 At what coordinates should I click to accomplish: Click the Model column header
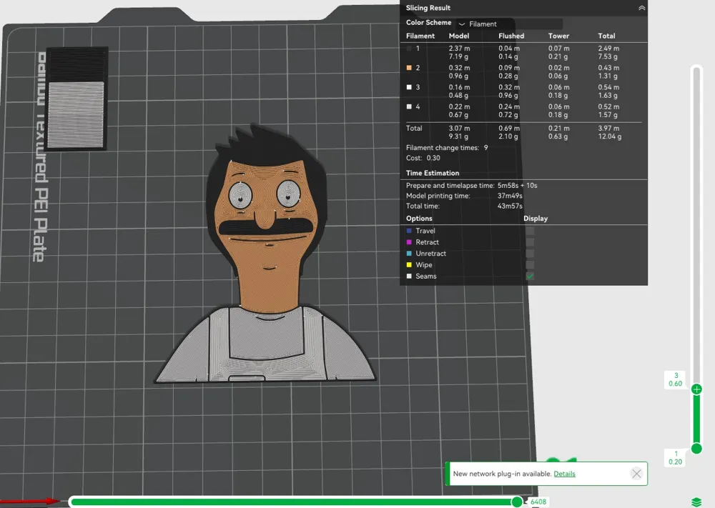click(x=459, y=36)
